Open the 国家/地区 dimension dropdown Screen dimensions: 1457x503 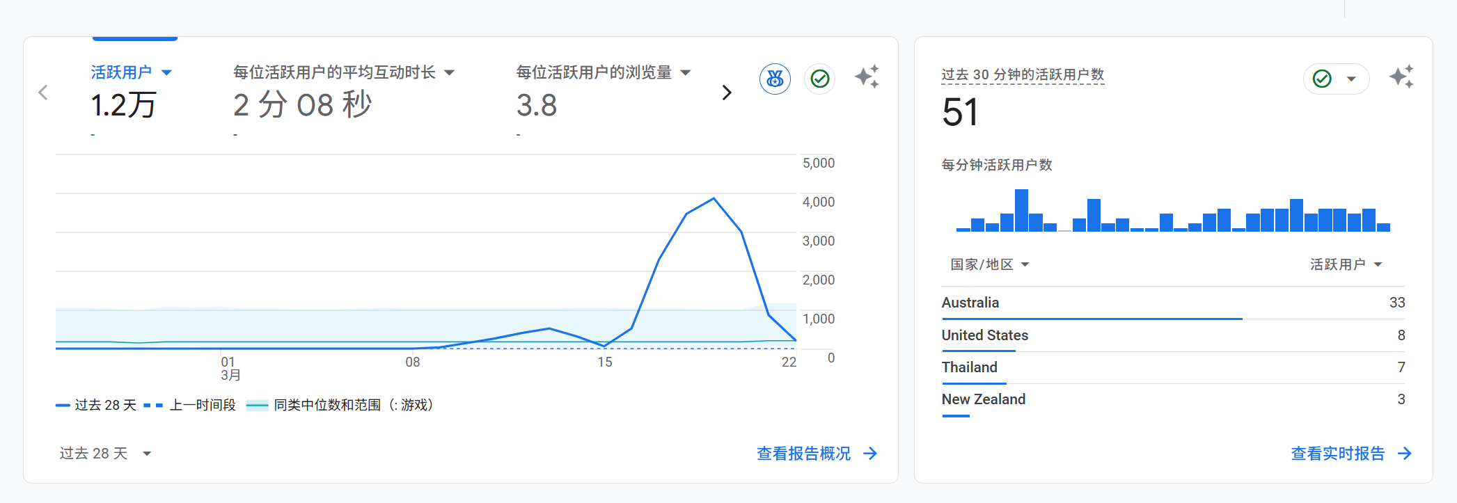click(x=989, y=264)
